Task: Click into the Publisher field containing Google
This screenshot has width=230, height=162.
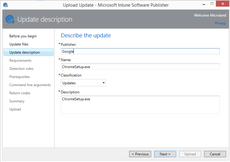Action: click(x=140, y=51)
